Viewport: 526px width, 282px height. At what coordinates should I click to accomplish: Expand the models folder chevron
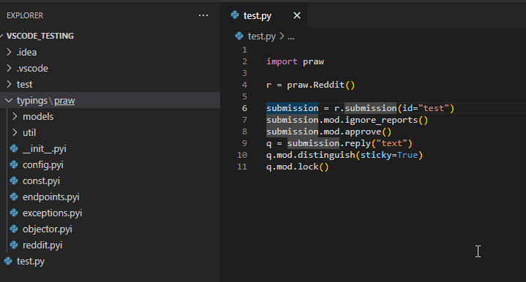15,116
